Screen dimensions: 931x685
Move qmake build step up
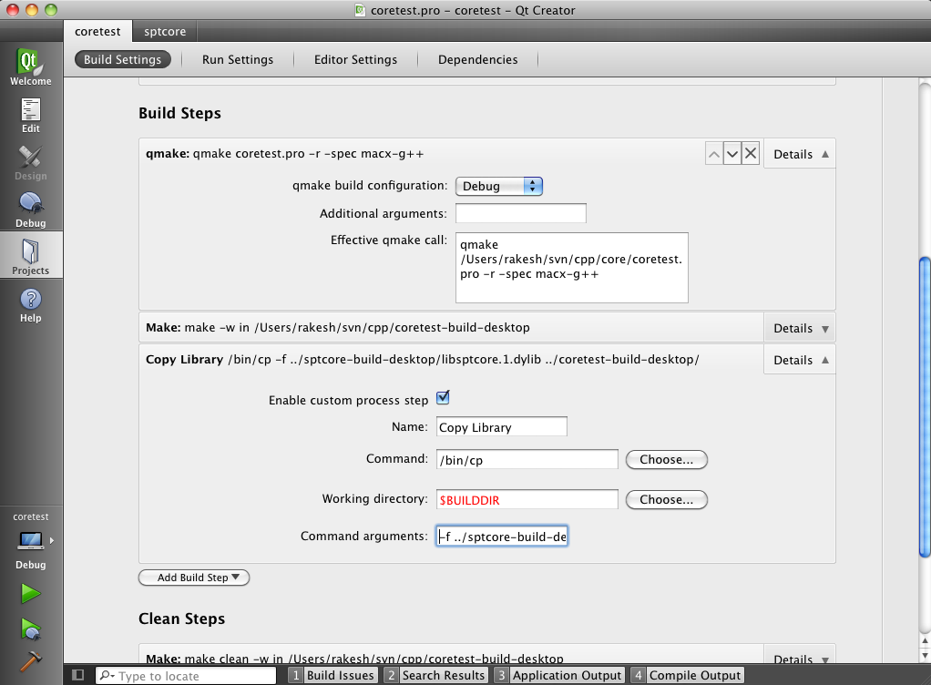pos(714,154)
